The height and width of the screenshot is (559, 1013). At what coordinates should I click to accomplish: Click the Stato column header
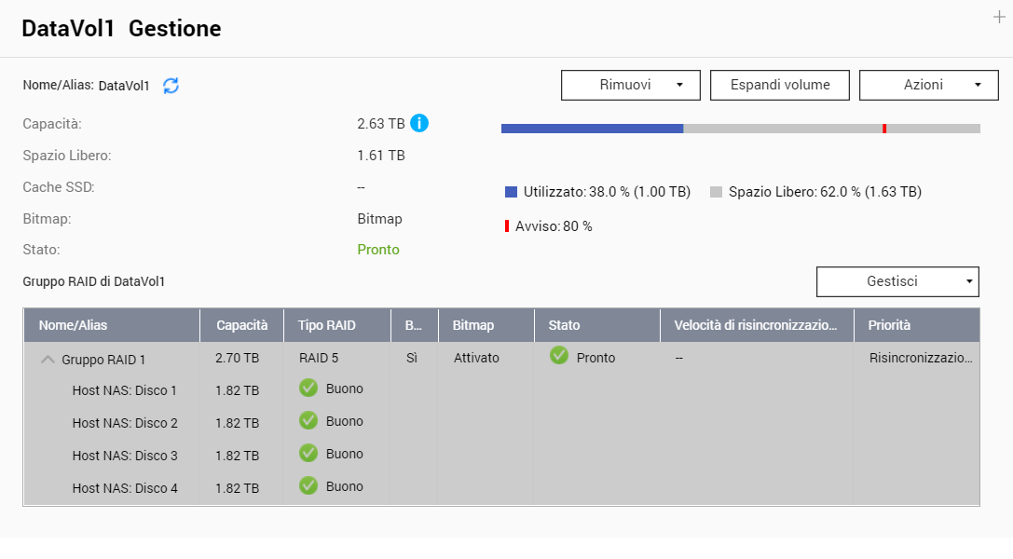click(564, 325)
